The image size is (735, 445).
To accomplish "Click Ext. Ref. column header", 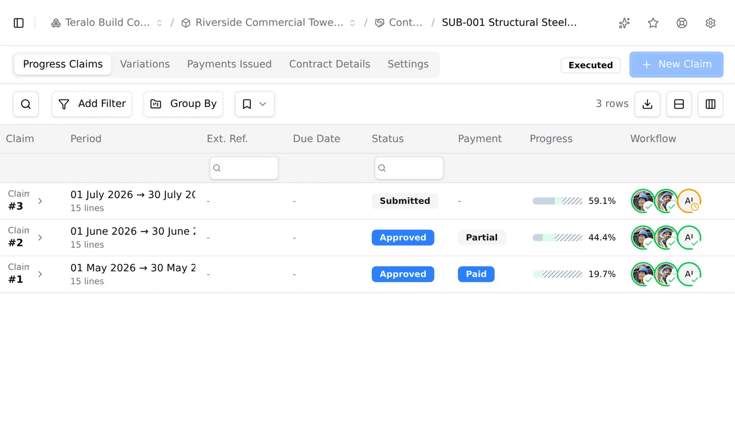I will [227, 139].
